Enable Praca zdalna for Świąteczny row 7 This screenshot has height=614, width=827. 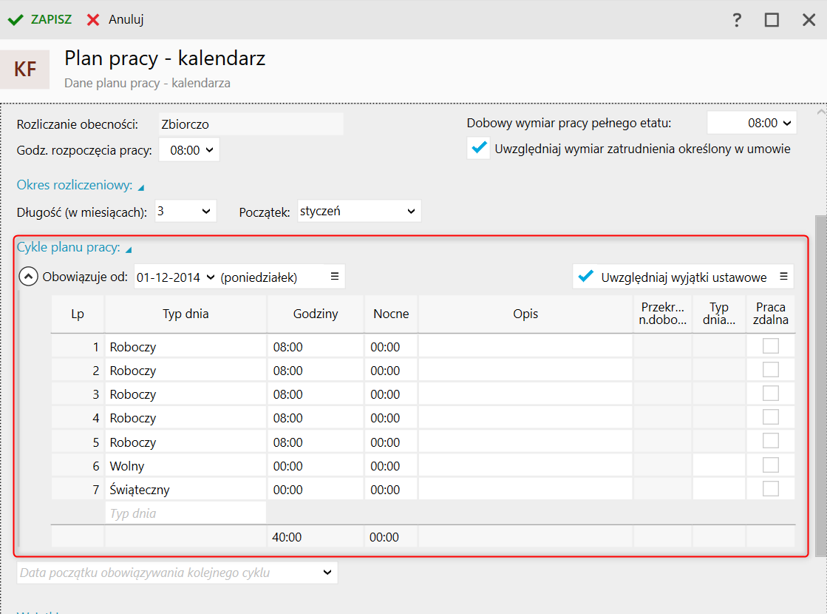click(x=771, y=490)
